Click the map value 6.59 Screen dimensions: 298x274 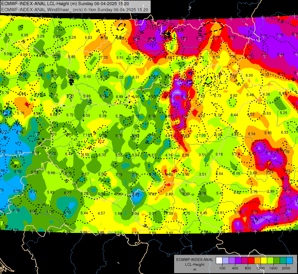pyautogui.click(x=216, y=57)
